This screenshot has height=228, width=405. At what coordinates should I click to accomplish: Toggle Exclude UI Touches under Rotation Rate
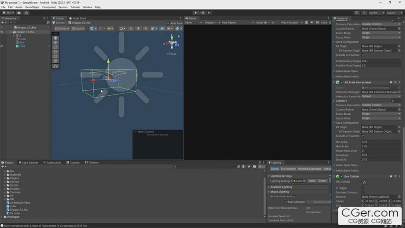coord(363,55)
